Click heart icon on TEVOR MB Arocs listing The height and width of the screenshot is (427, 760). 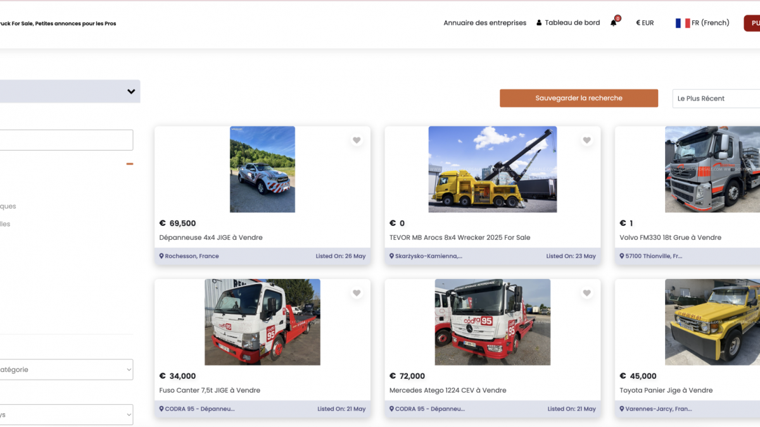(586, 140)
